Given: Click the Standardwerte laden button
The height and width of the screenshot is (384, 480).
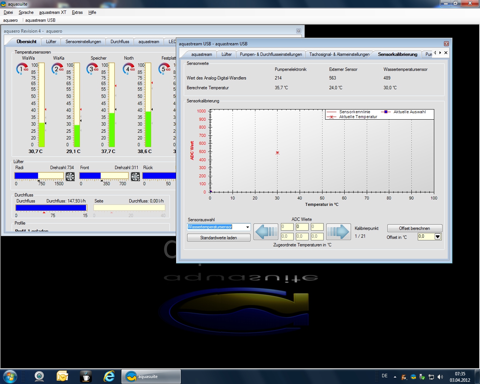Looking at the screenshot, I should (219, 238).
